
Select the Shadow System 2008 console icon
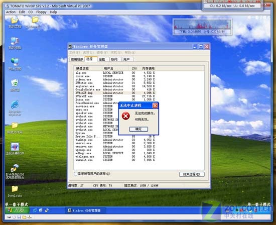pos(15,171)
